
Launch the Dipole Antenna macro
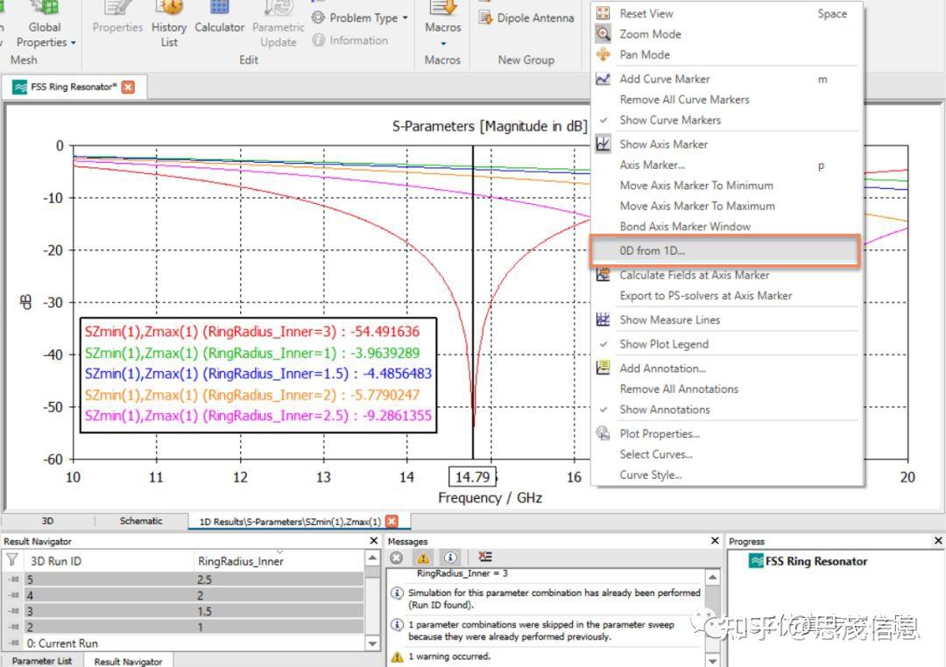526,17
